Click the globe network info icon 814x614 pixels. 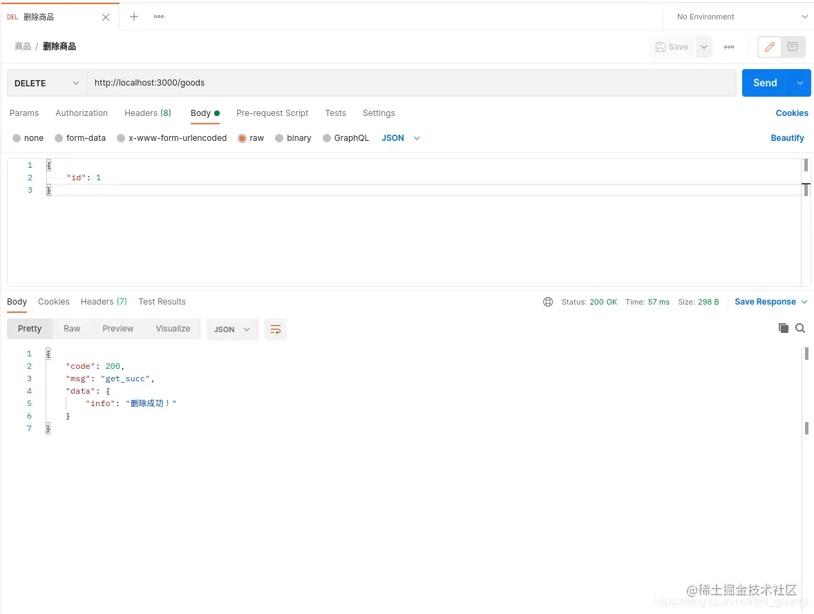[548, 302]
